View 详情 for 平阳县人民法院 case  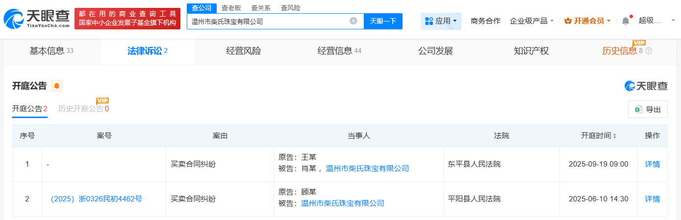(x=652, y=199)
